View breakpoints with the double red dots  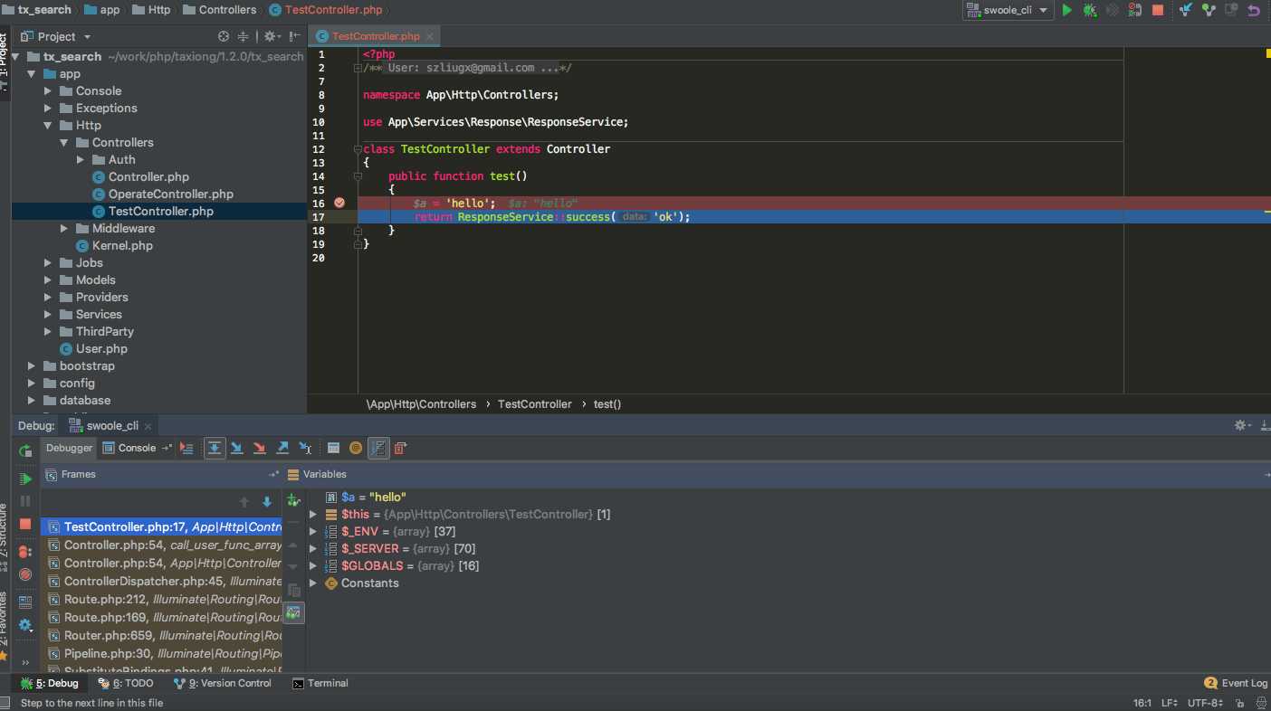coord(25,552)
